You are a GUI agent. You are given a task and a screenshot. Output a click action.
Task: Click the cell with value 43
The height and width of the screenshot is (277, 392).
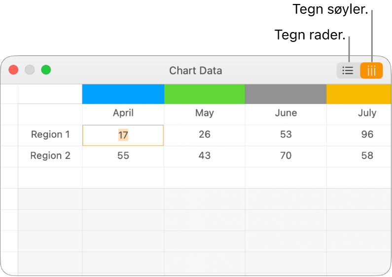coord(204,156)
